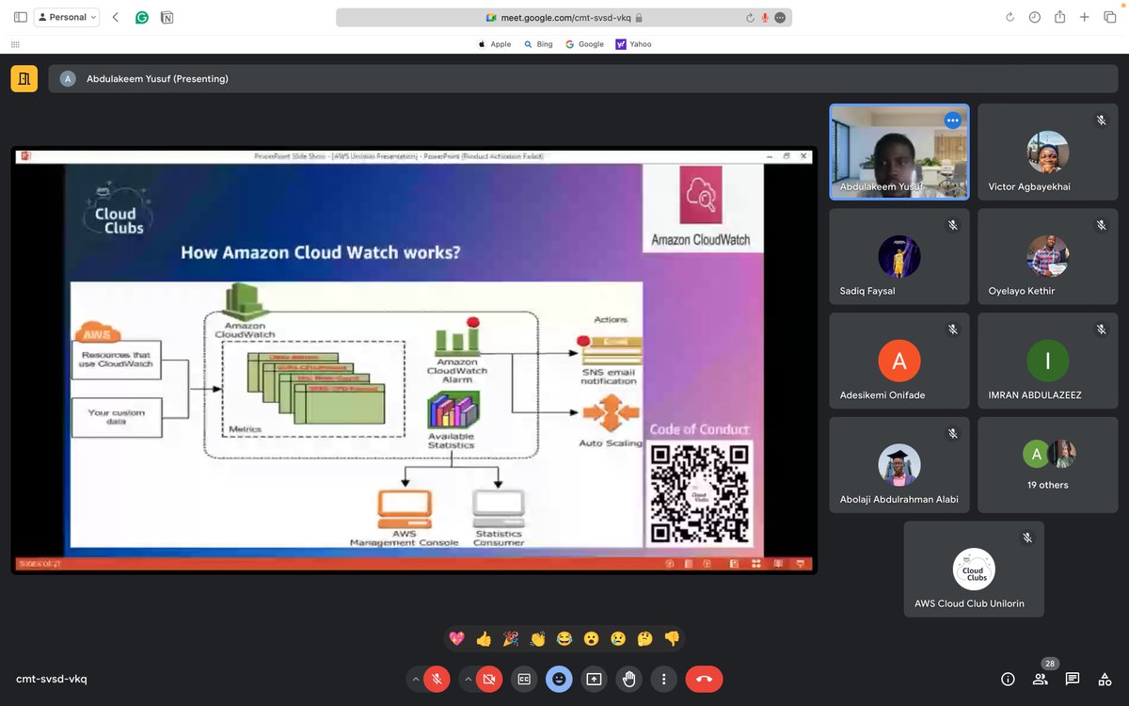Send clapping hands reaction
The height and width of the screenshot is (706, 1129).
click(x=537, y=638)
